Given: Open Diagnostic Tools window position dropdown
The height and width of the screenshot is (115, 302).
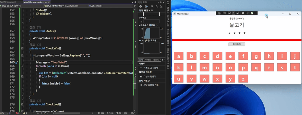Looking at the screenshot, I should click(158, 2).
